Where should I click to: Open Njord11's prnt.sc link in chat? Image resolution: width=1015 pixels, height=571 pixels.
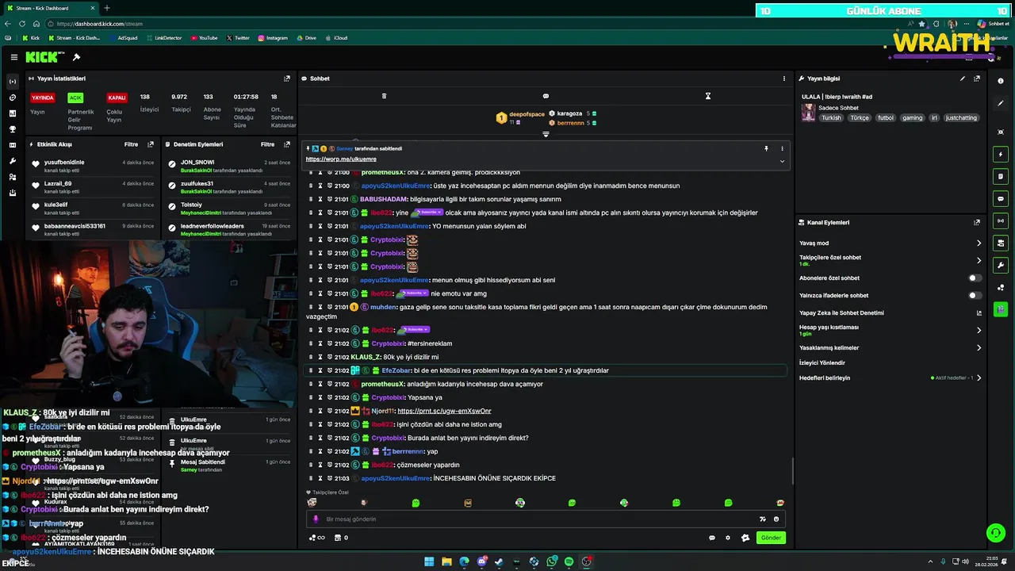point(444,411)
